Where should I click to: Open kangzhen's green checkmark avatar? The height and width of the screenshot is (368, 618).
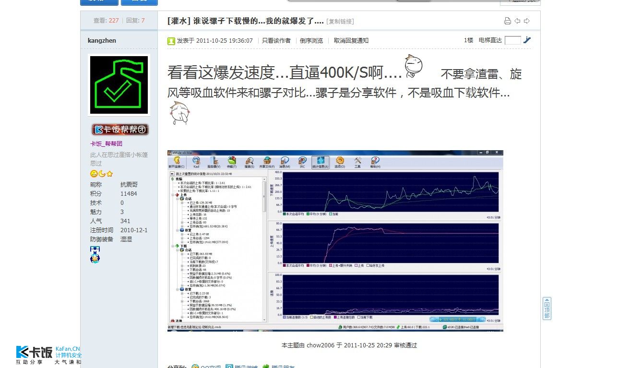click(119, 85)
